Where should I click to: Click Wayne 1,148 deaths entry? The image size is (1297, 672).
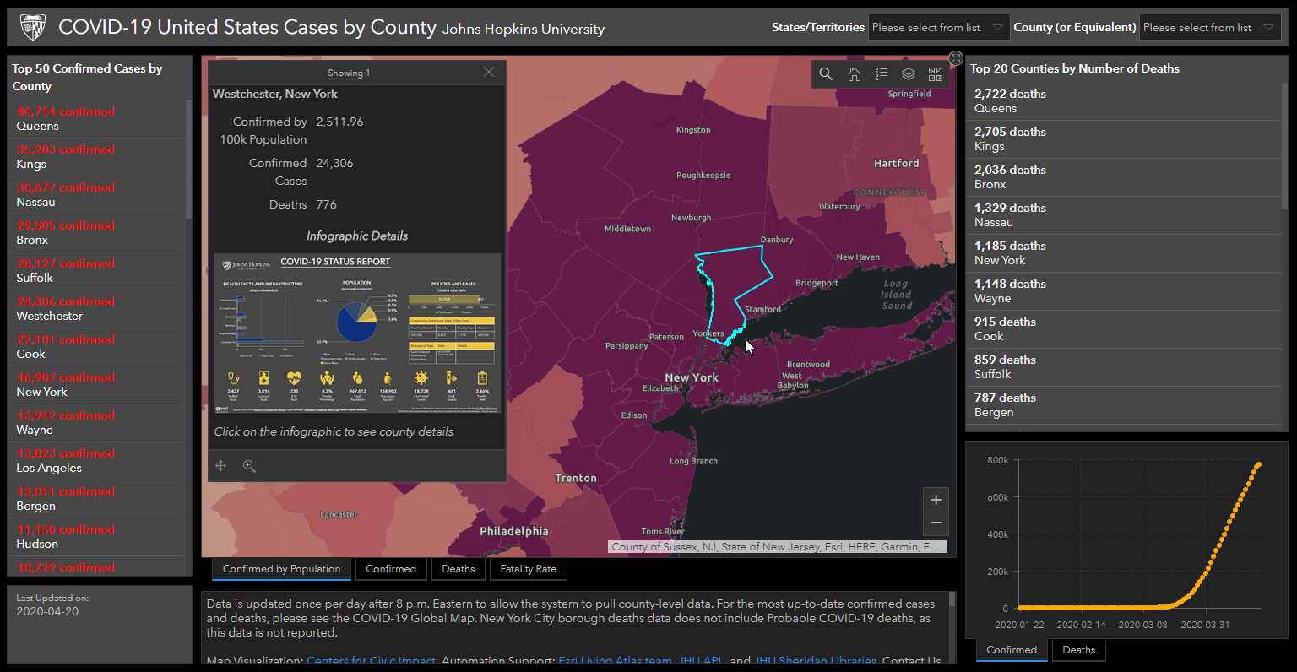click(x=1124, y=291)
